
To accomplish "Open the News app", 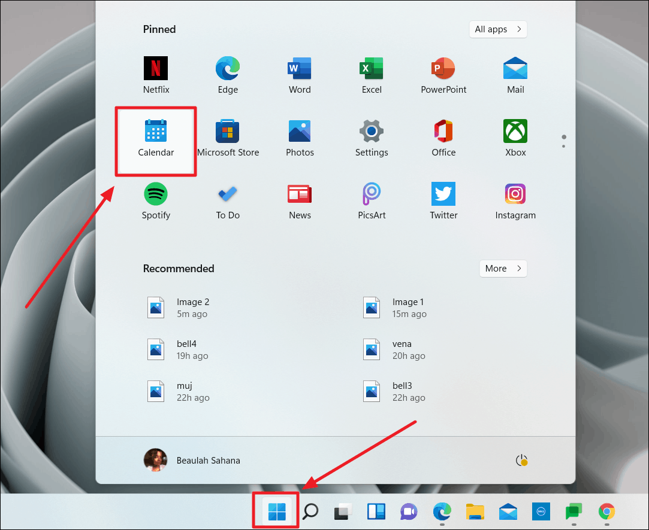I will tap(300, 201).
